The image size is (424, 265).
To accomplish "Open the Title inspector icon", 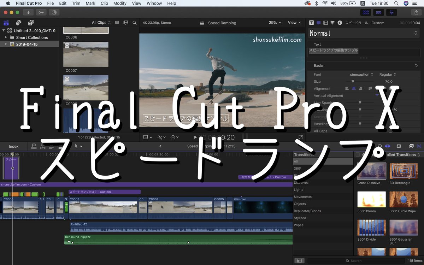I will (318, 23).
